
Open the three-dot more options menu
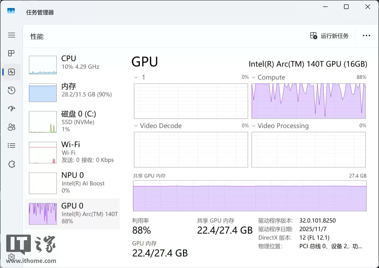[x=366, y=36]
